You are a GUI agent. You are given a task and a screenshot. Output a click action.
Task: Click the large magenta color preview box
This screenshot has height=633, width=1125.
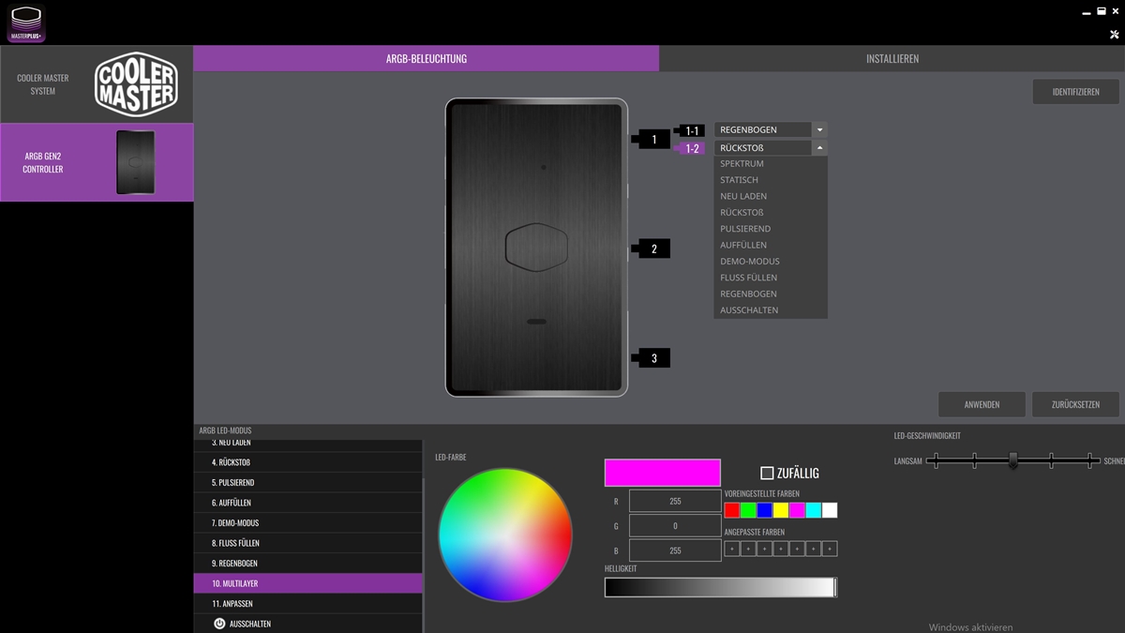pyautogui.click(x=663, y=473)
